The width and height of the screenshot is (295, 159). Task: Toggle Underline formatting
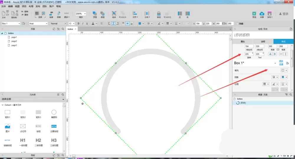pos(87,24)
